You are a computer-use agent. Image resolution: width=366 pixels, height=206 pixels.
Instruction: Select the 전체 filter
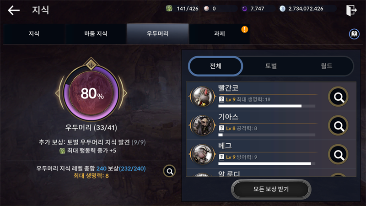coord(215,66)
